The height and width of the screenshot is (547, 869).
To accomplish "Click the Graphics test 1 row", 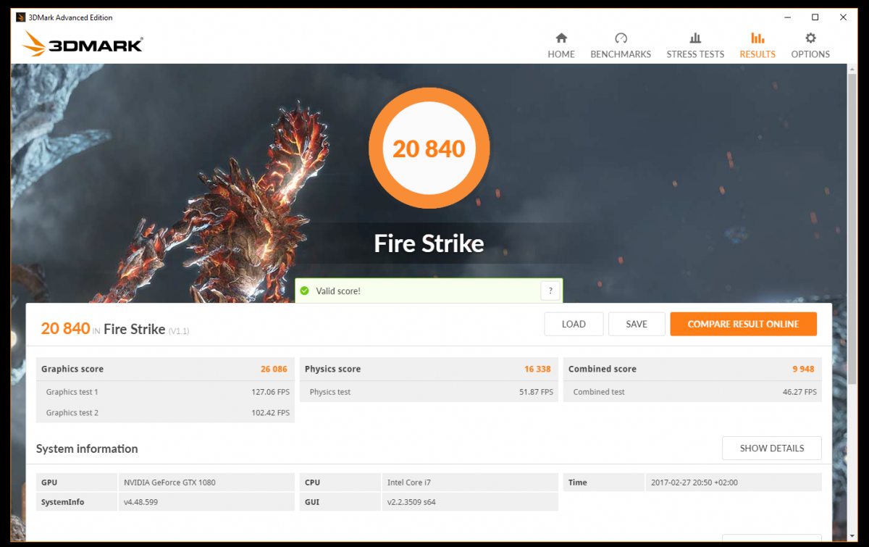I will [165, 392].
